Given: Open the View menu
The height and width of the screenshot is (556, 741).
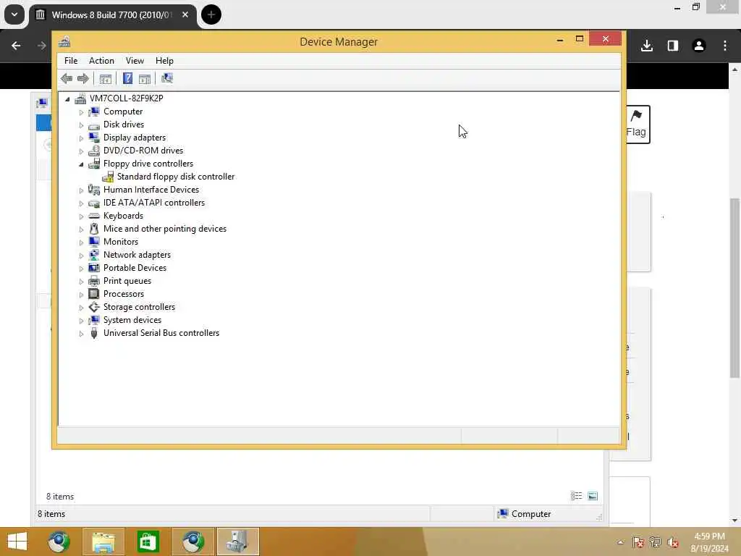Looking at the screenshot, I should tap(135, 61).
